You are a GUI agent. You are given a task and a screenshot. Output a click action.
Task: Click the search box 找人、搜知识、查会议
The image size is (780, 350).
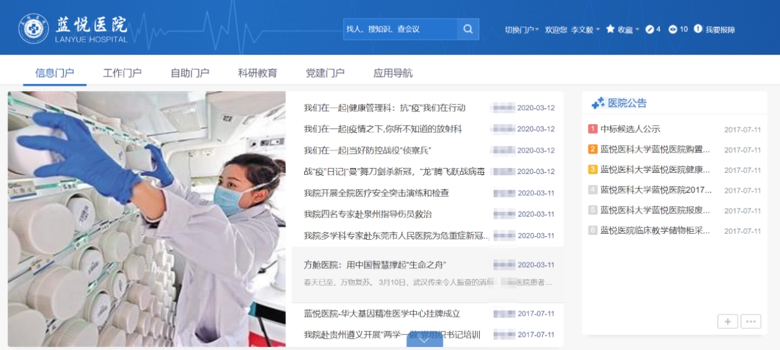pos(400,29)
